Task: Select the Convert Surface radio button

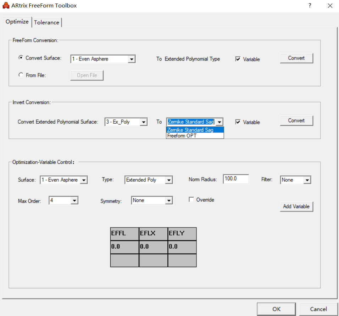Action: [x=21, y=58]
